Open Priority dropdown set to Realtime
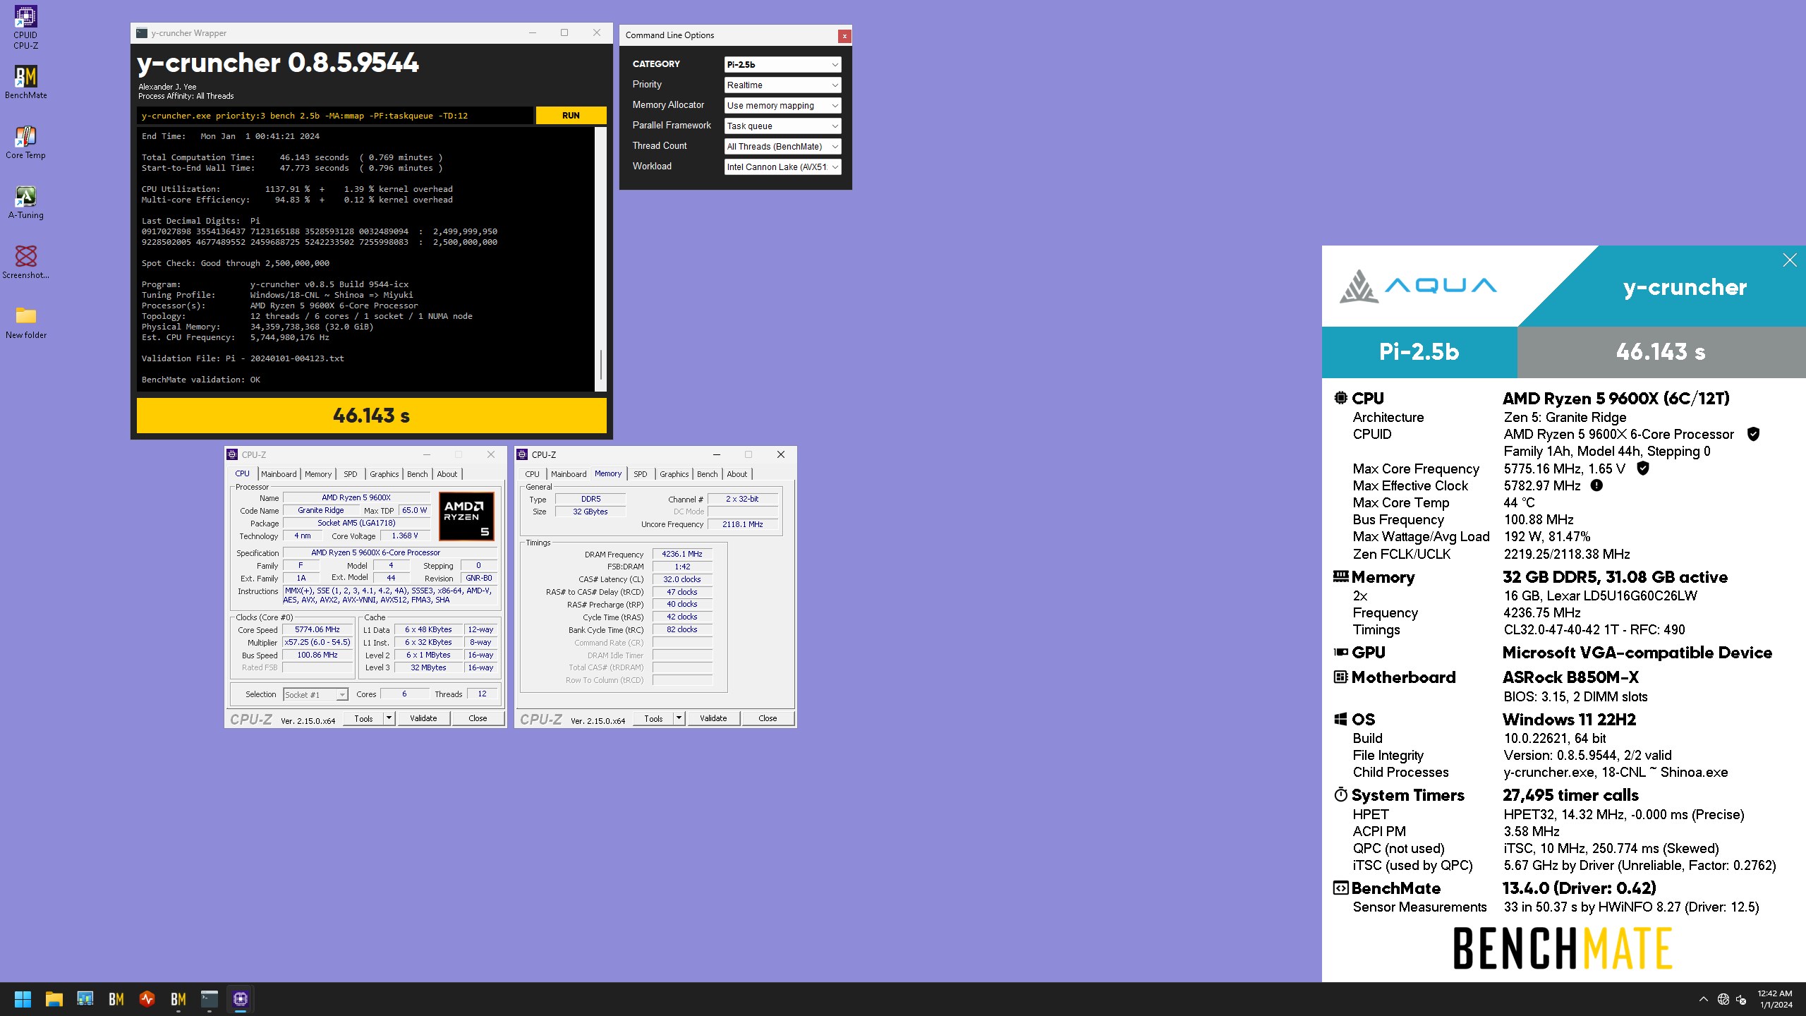The height and width of the screenshot is (1016, 1806). 782,85
